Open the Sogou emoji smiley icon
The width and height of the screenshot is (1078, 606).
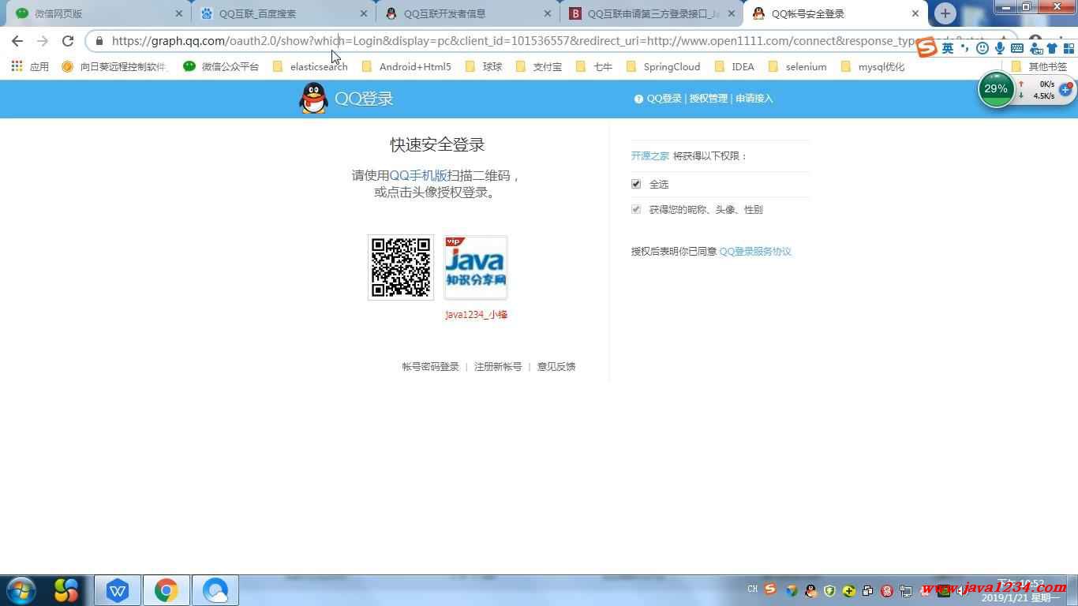(x=983, y=48)
